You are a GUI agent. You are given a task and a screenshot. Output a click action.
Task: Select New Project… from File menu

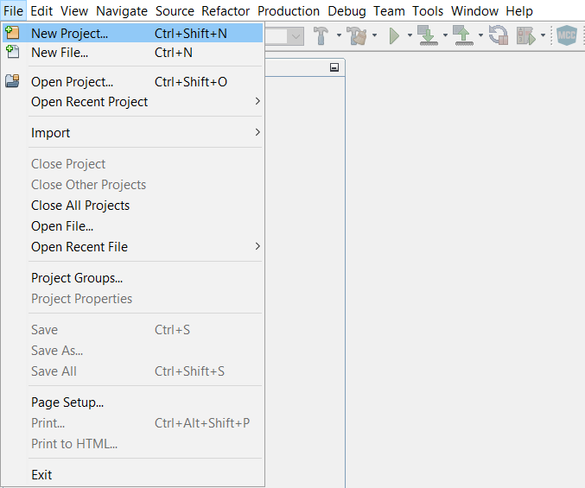click(132, 33)
